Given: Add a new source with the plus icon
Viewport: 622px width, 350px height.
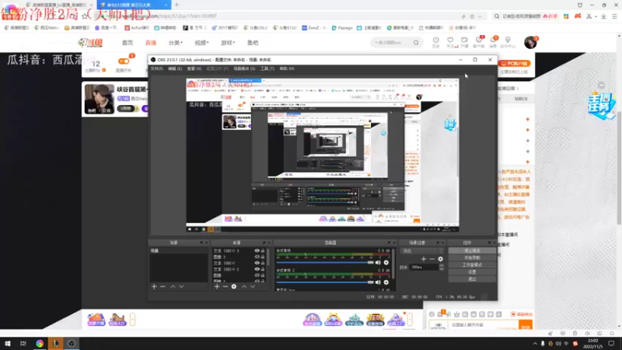Looking at the screenshot, I should coord(217,286).
